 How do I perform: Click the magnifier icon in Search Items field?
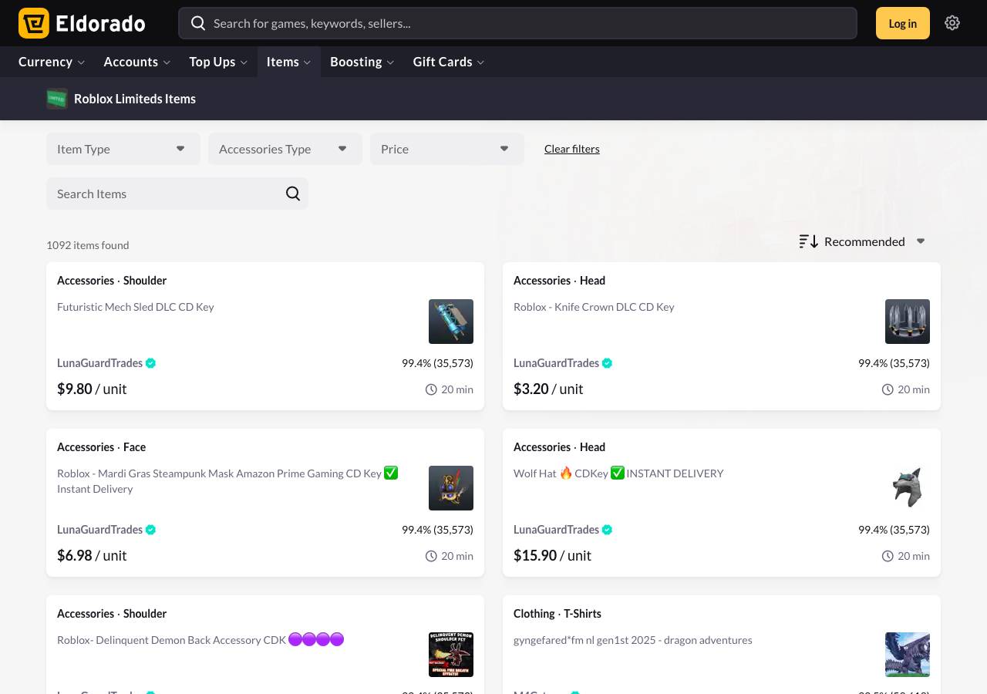pyautogui.click(x=293, y=194)
